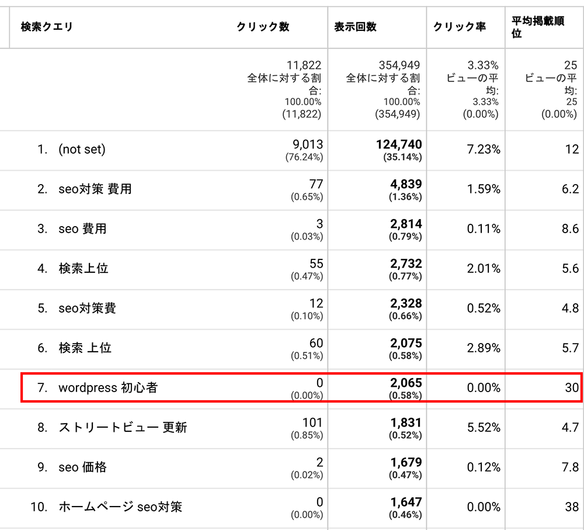Click the 124,740 impressions value
584x530 pixels.
coord(399,144)
